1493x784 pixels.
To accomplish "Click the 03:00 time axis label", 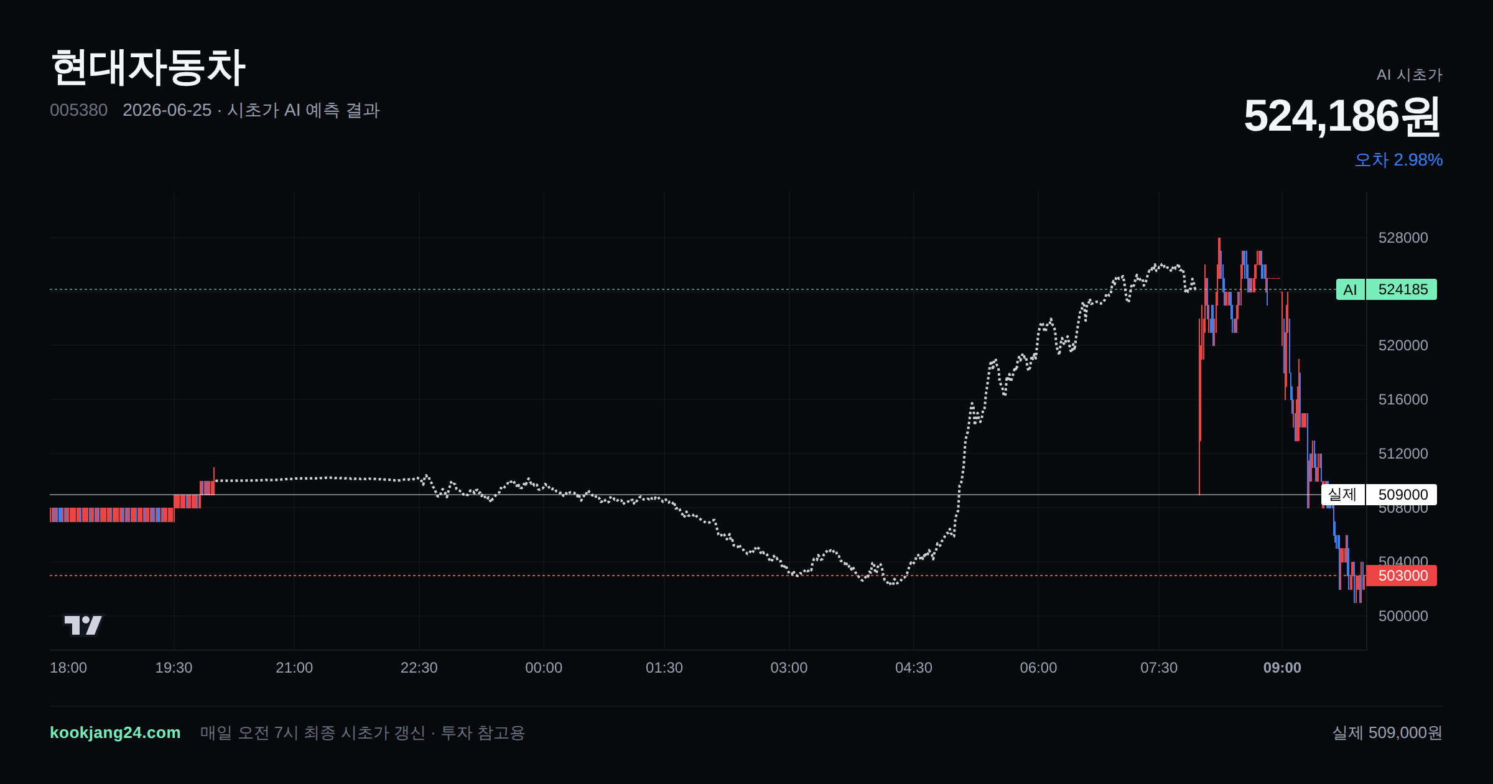I will pos(789,668).
